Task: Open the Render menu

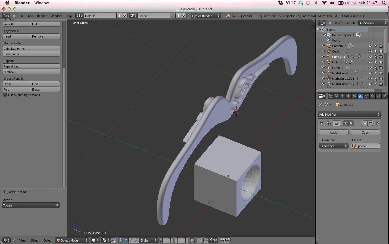Action: click(x=42, y=16)
